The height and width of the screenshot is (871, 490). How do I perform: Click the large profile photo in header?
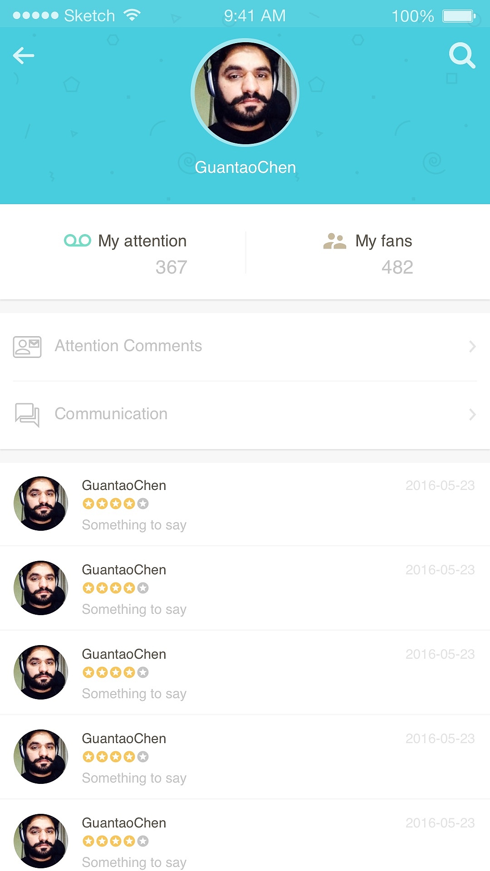coord(245,93)
